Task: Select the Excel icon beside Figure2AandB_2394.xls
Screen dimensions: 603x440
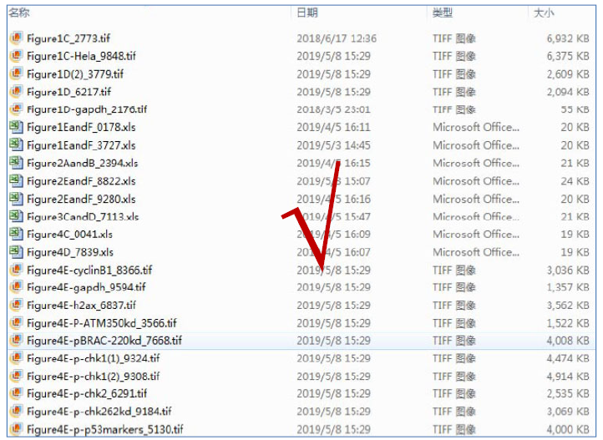Action: [x=16, y=163]
